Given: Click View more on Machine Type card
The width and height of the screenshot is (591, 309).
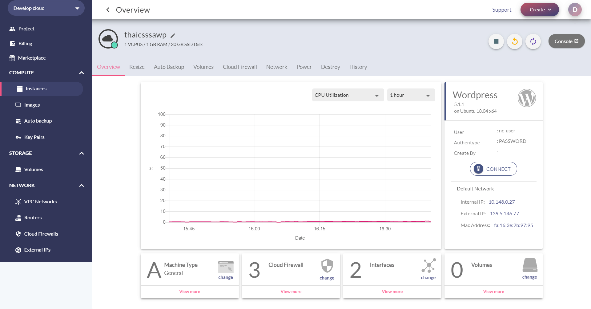Looking at the screenshot, I should [190, 291].
